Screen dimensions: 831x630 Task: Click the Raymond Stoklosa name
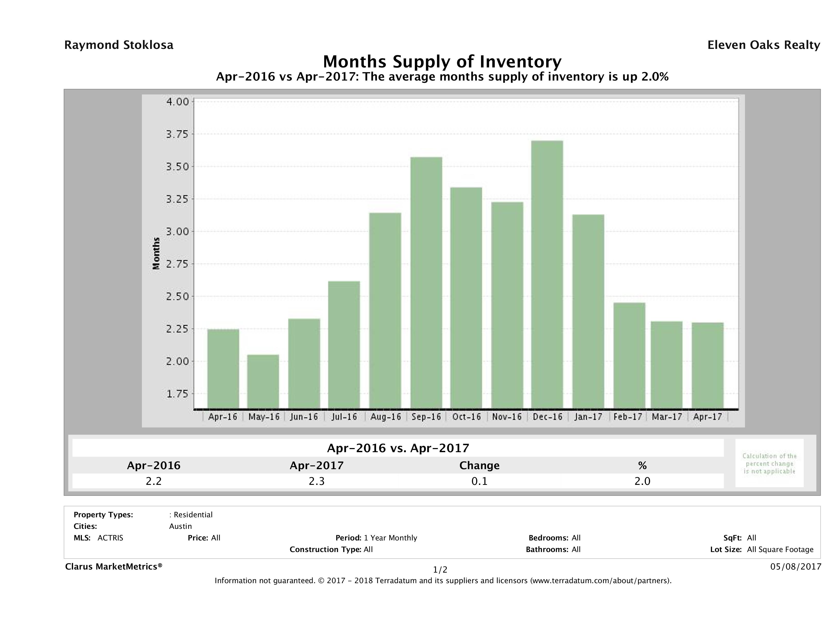[x=119, y=45]
